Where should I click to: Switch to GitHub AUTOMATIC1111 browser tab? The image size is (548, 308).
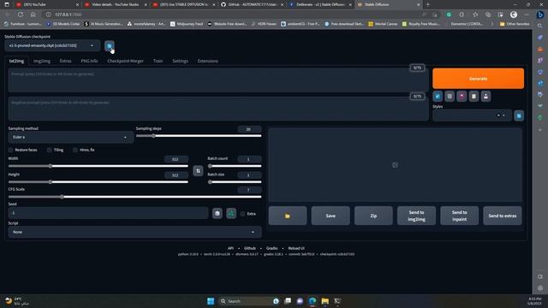click(252, 4)
